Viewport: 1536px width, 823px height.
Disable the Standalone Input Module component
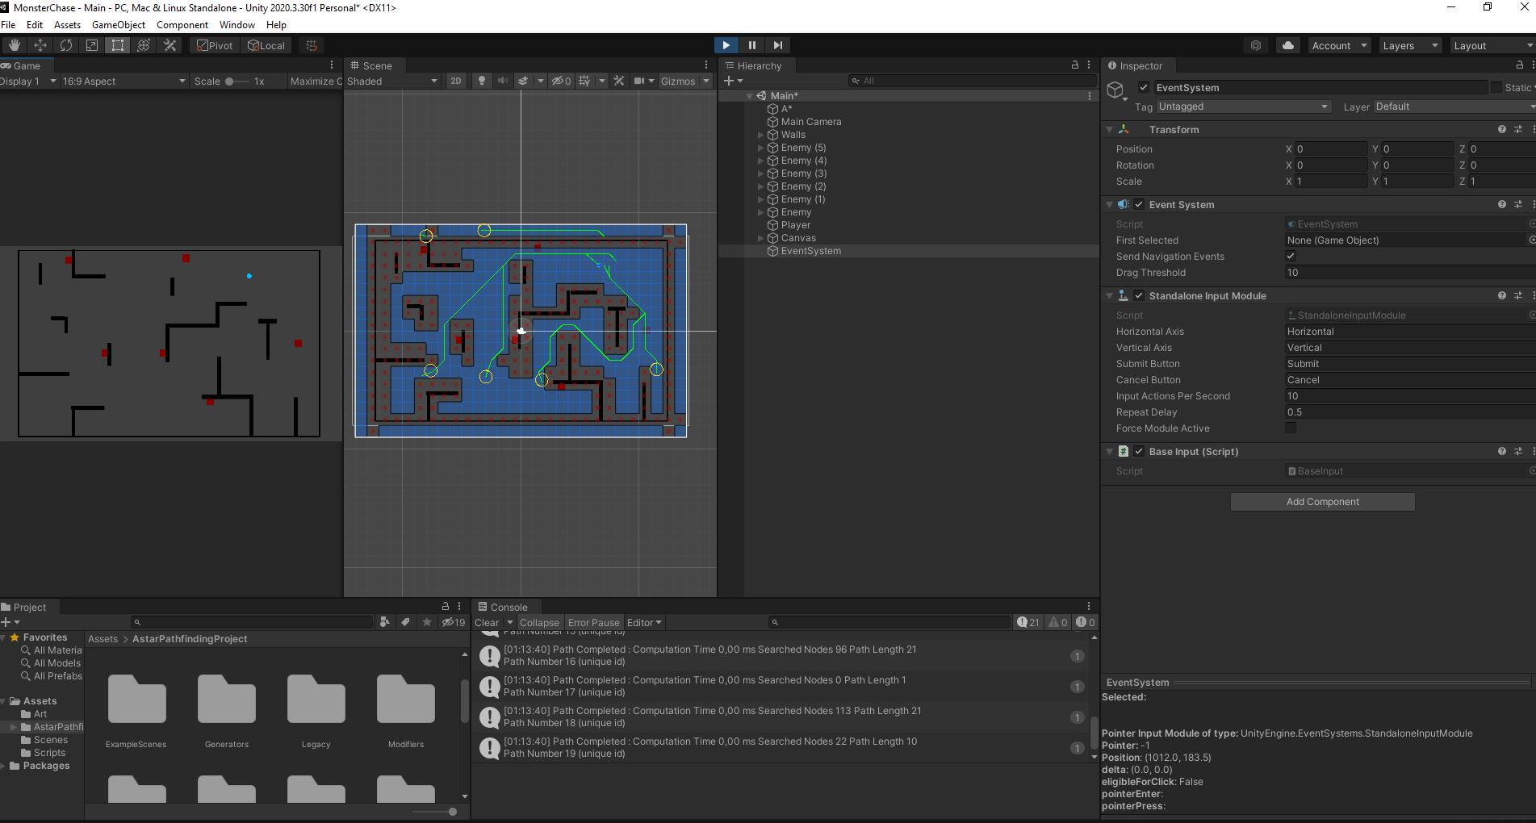1139,296
